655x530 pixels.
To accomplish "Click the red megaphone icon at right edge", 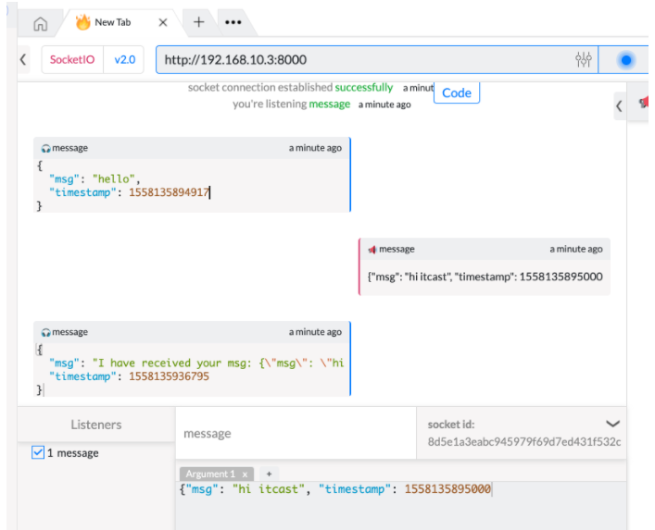I will (643, 102).
